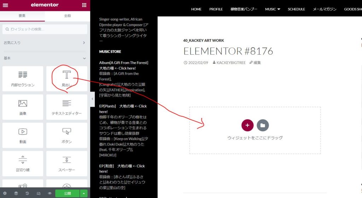Viewport: 362px width, 198px height.
Task: Click the green 公開 publish button
Action: [68, 193]
